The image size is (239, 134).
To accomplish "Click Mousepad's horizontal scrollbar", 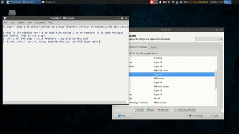I will click(65, 102).
